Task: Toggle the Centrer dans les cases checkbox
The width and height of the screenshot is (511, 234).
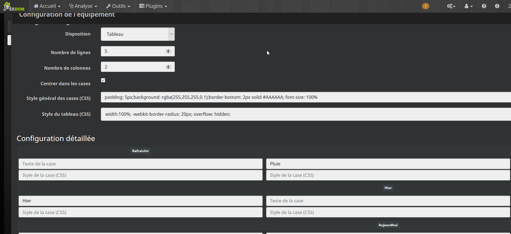Action: 103,80
